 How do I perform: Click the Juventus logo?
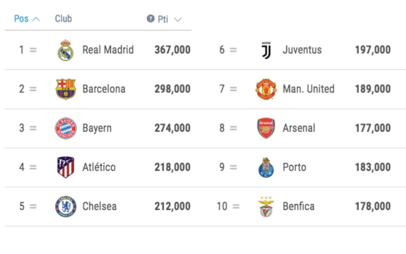point(266,50)
